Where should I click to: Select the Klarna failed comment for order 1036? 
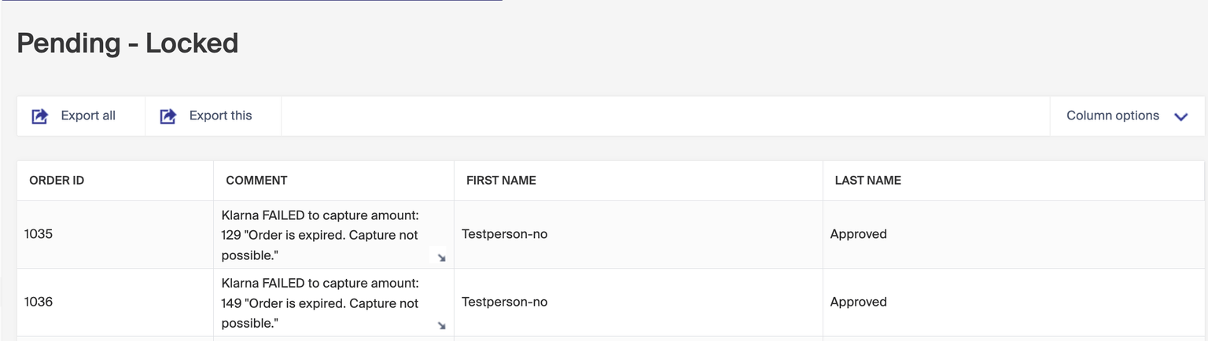pos(320,302)
